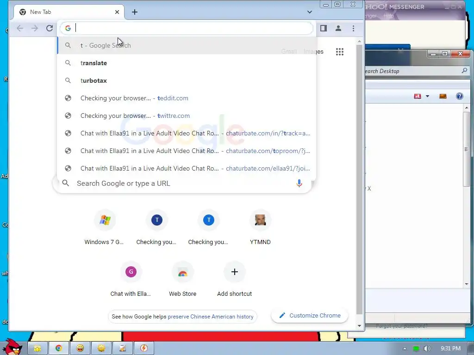Click the volume speaker tray icon
The height and width of the screenshot is (355, 474).
tap(427, 349)
